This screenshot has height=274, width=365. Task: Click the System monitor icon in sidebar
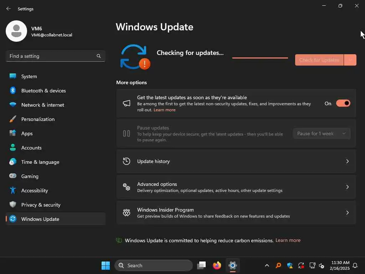[13, 76]
